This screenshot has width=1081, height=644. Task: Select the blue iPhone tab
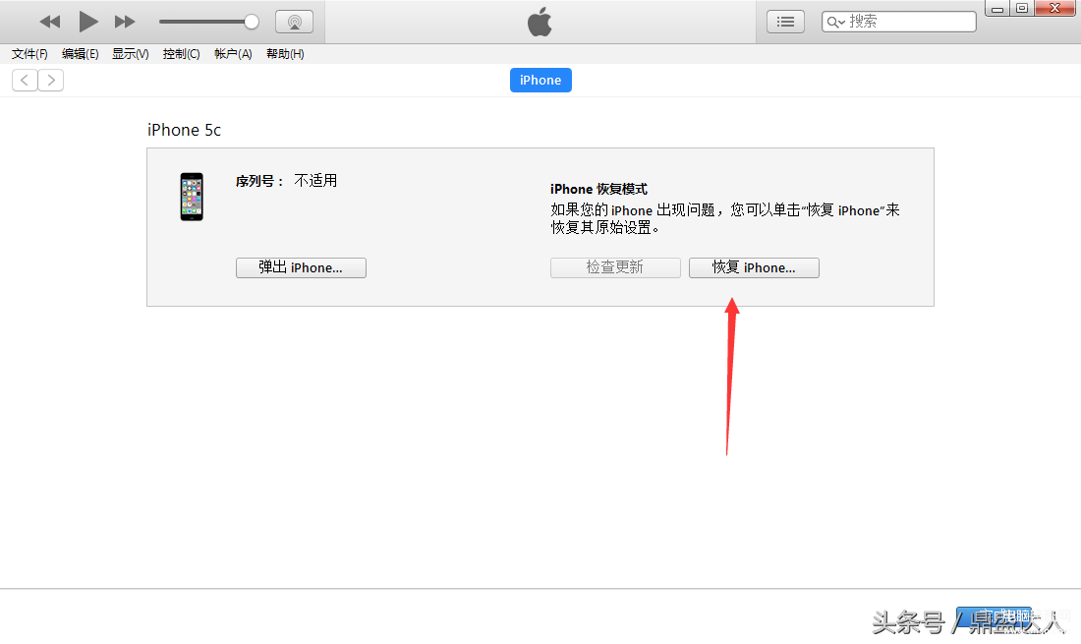pyautogui.click(x=540, y=80)
